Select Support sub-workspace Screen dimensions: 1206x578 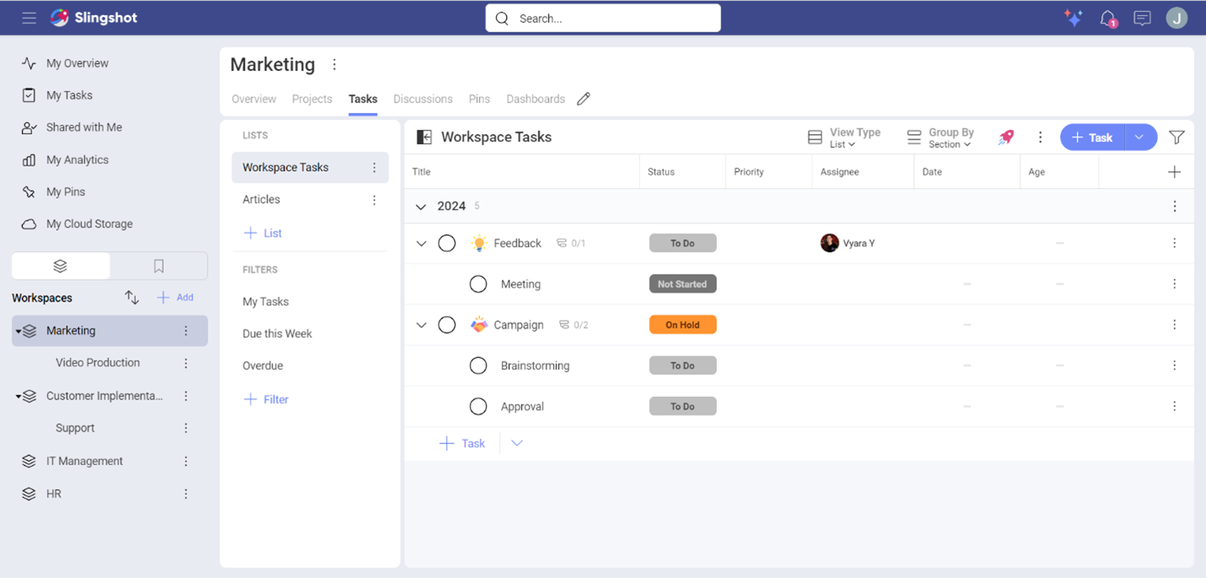click(x=75, y=428)
